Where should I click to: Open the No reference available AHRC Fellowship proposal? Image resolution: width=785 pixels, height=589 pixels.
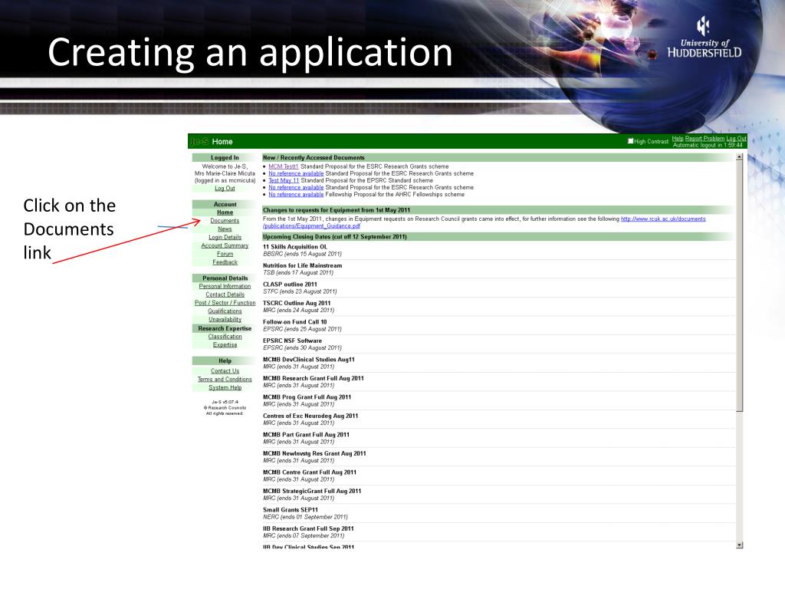[x=296, y=195]
